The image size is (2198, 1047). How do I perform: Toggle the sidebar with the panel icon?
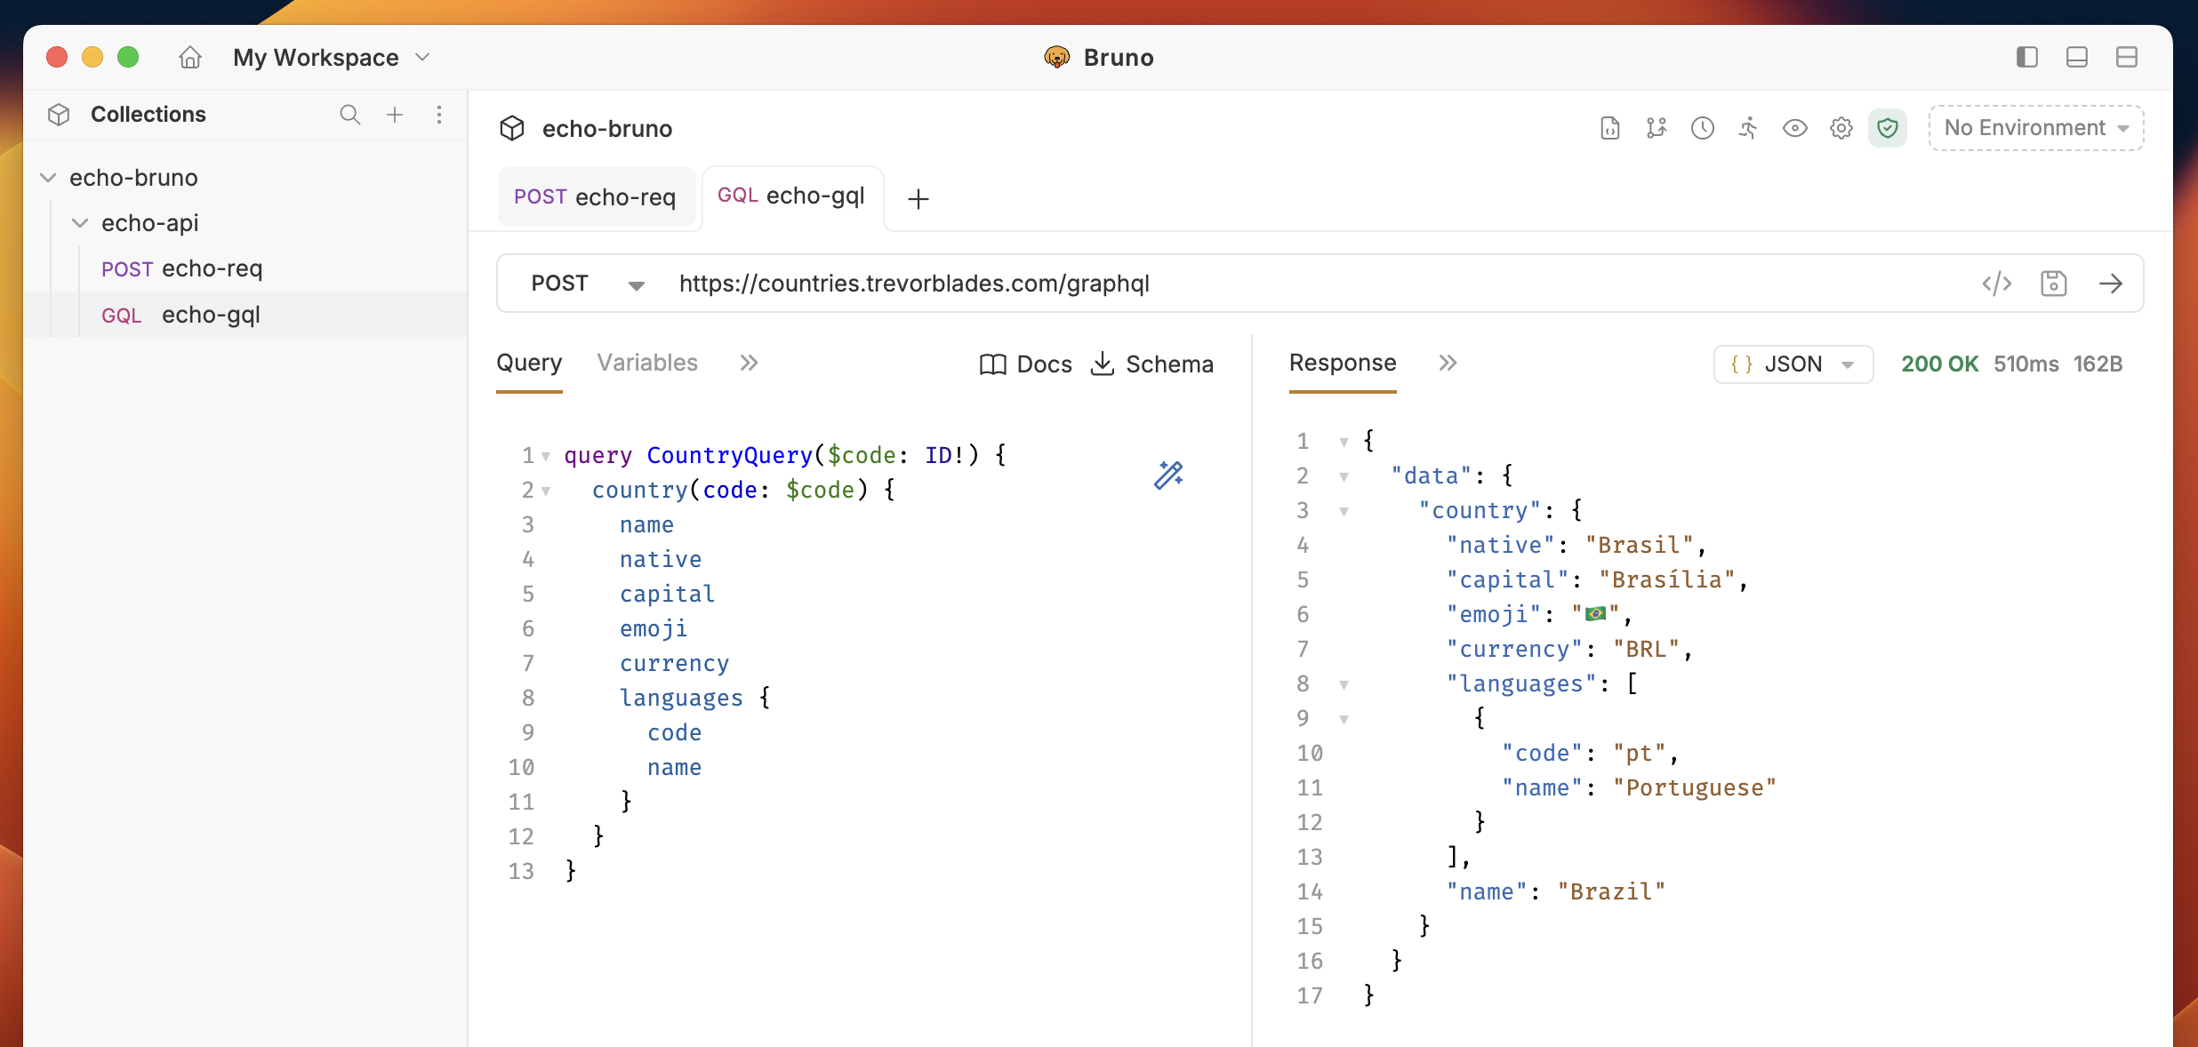[2026, 56]
